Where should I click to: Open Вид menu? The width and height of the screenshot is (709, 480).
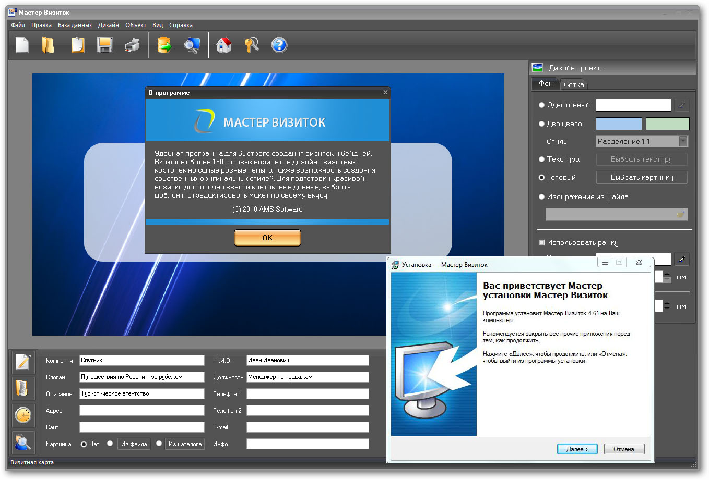tap(158, 25)
